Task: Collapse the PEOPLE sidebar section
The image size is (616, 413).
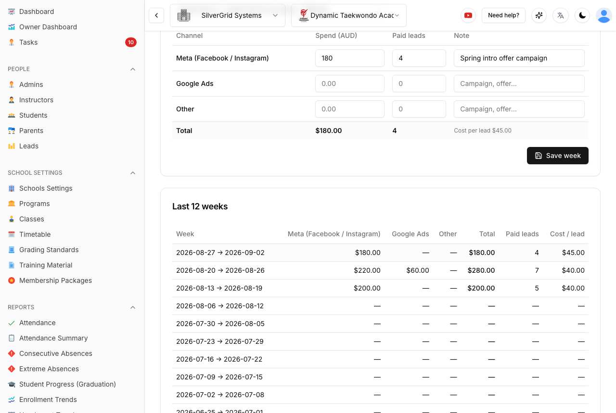Action: [x=133, y=69]
